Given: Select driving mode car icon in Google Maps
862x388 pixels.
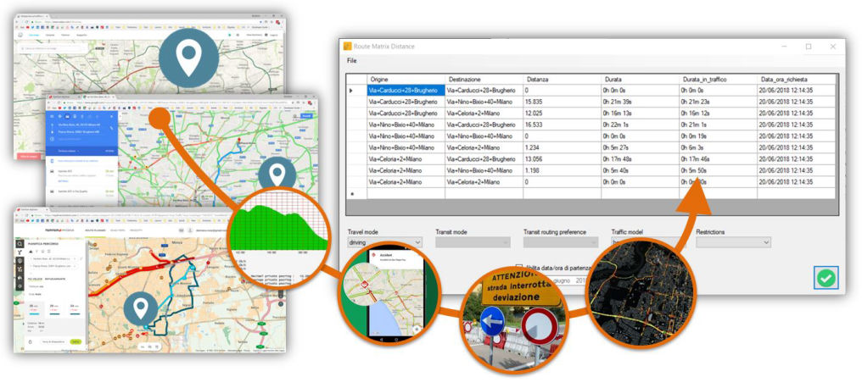Looking at the screenshot, I should click(x=67, y=116).
